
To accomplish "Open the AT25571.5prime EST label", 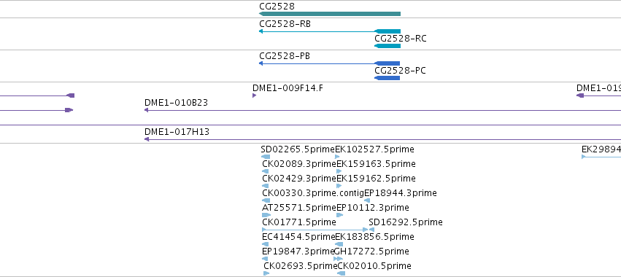I will click(299, 207).
